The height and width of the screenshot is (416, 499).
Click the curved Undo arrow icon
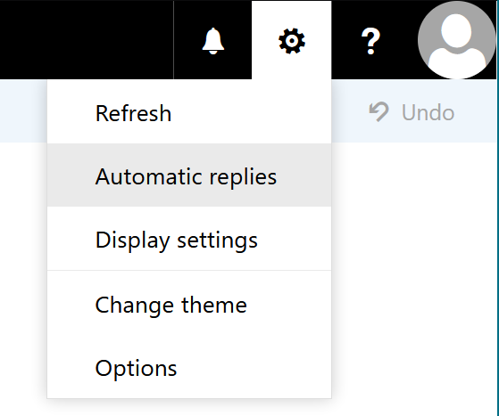point(378,111)
